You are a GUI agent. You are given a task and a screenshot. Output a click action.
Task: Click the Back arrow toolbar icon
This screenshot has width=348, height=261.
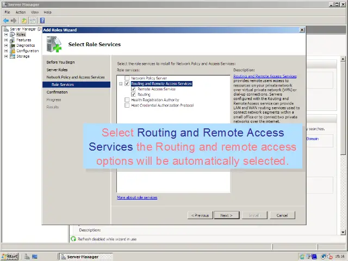[x=6, y=21]
